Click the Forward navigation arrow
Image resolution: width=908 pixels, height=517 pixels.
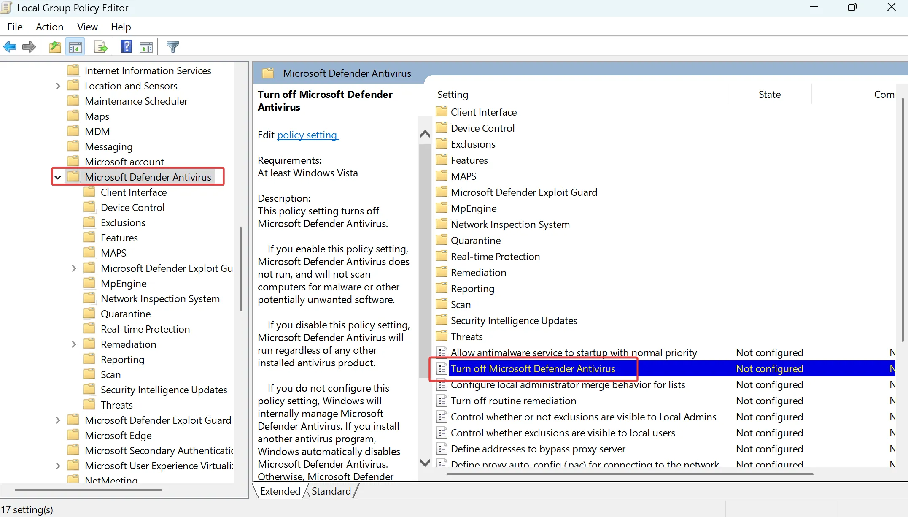29,46
